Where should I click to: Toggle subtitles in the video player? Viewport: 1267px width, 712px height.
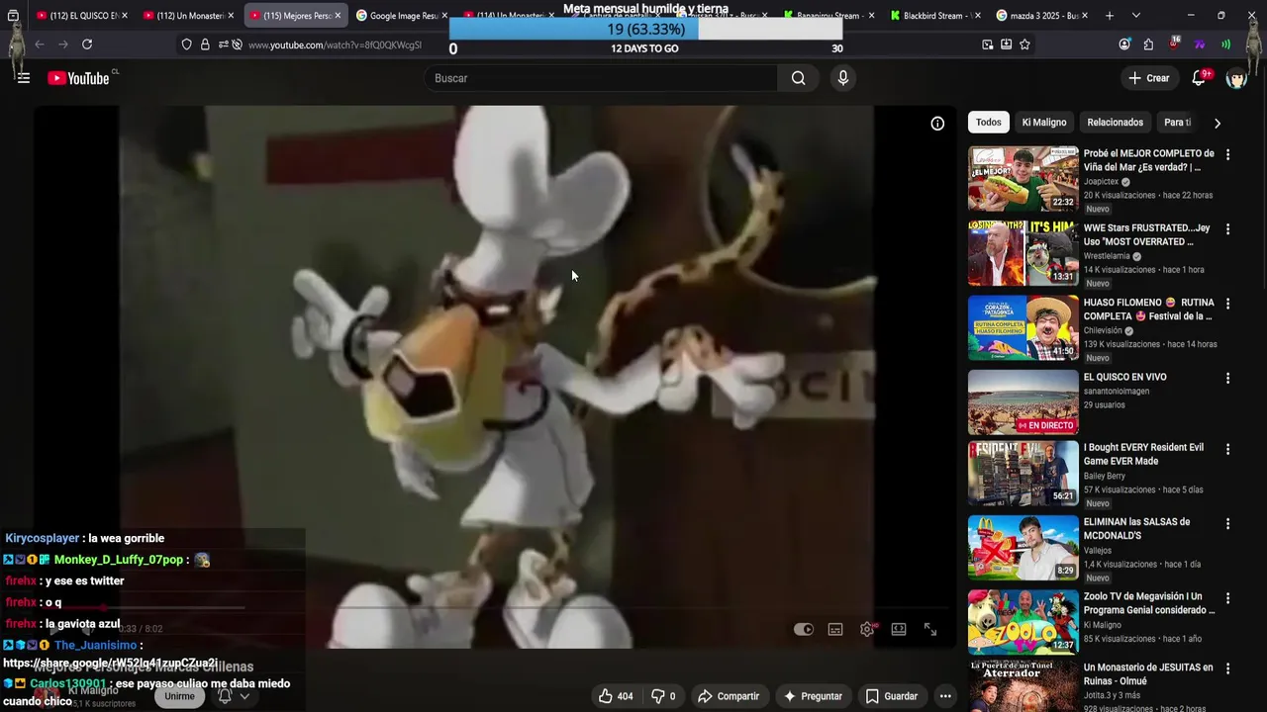[x=835, y=629]
